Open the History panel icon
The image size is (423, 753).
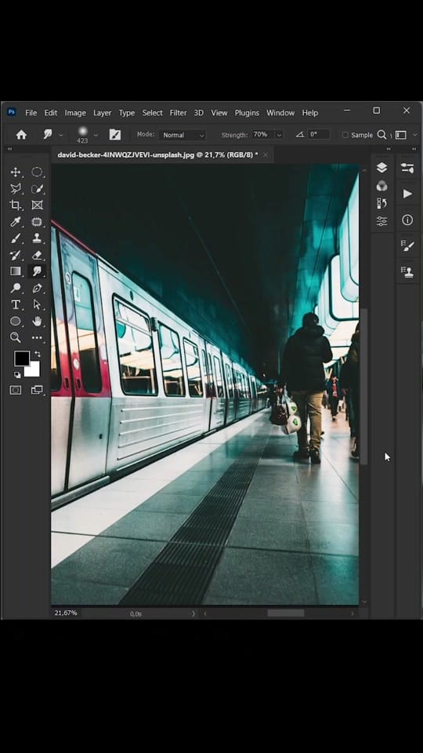381,203
